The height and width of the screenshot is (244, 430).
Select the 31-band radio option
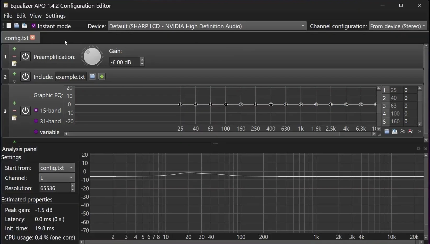pyautogui.click(x=36, y=121)
